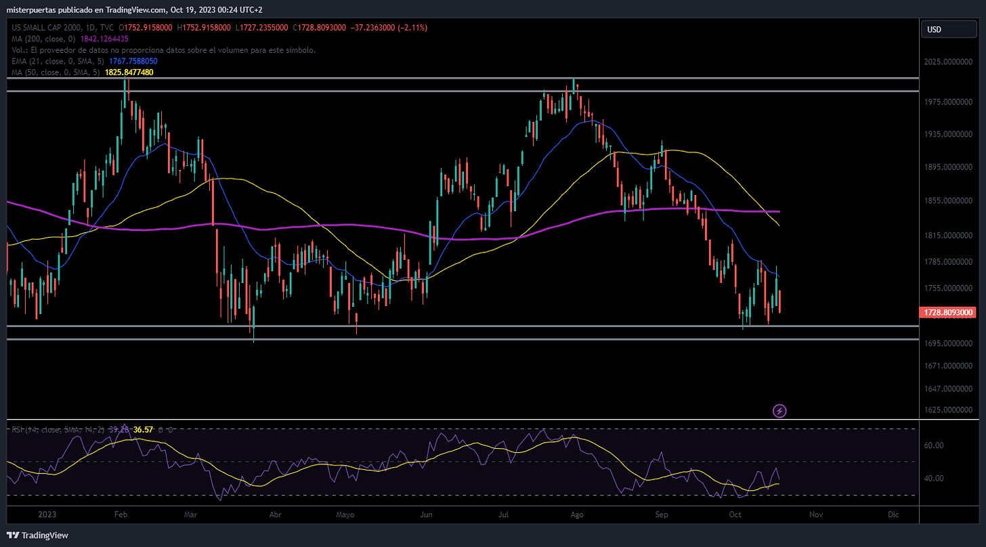Viewport: 986px width, 547px height.
Task: Click the 1647.0000000 price axis label
Action: point(948,389)
